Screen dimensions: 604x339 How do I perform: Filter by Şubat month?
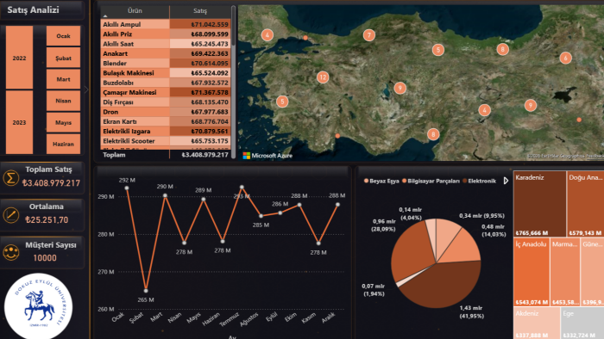63,58
